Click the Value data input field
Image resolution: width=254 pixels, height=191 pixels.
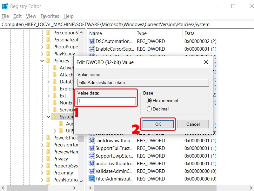(x=107, y=101)
